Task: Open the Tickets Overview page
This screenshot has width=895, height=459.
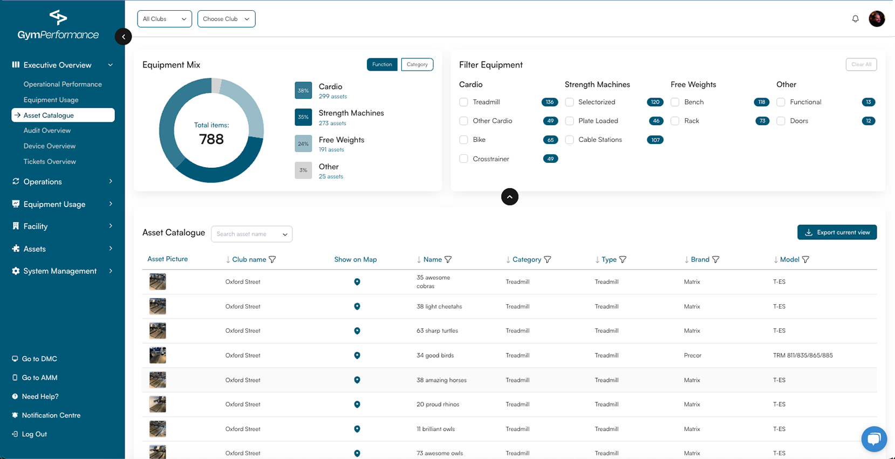Action: [x=50, y=162]
